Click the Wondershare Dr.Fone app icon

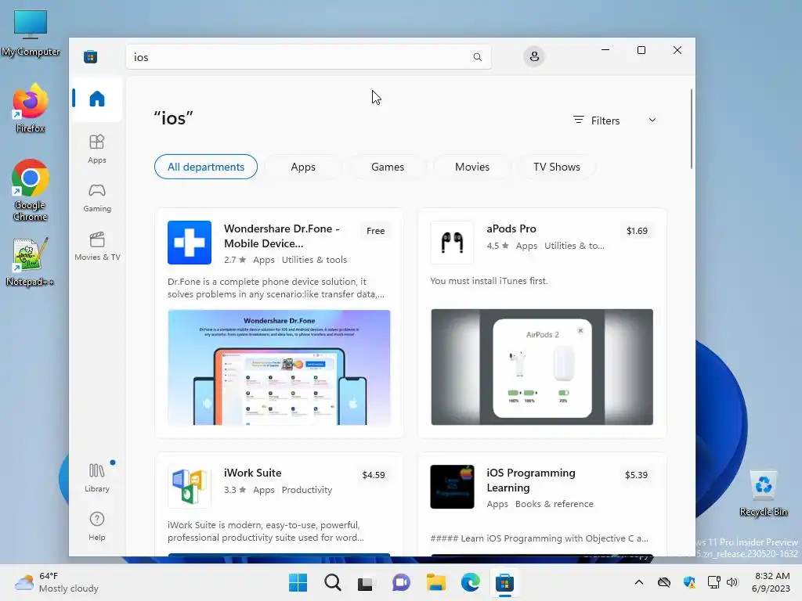click(x=190, y=243)
